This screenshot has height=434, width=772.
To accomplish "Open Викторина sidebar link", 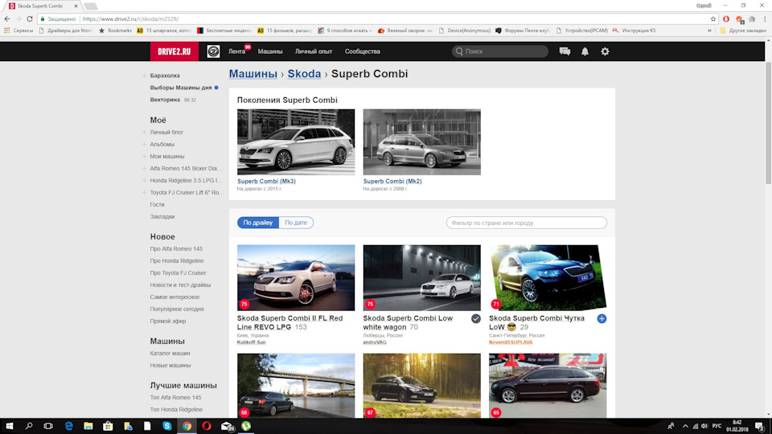I will coord(165,100).
